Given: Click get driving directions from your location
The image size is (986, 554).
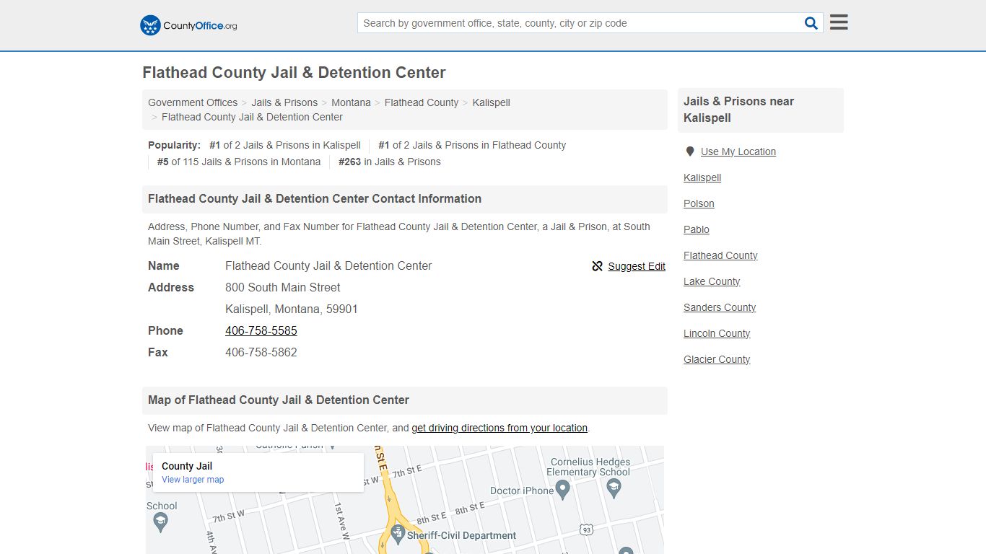Looking at the screenshot, I should [499, 428].
